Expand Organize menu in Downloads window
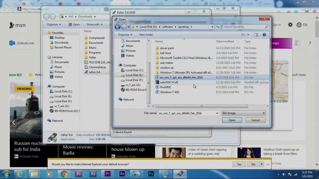Viewport: 319px width, 179px height. [54, 24]
